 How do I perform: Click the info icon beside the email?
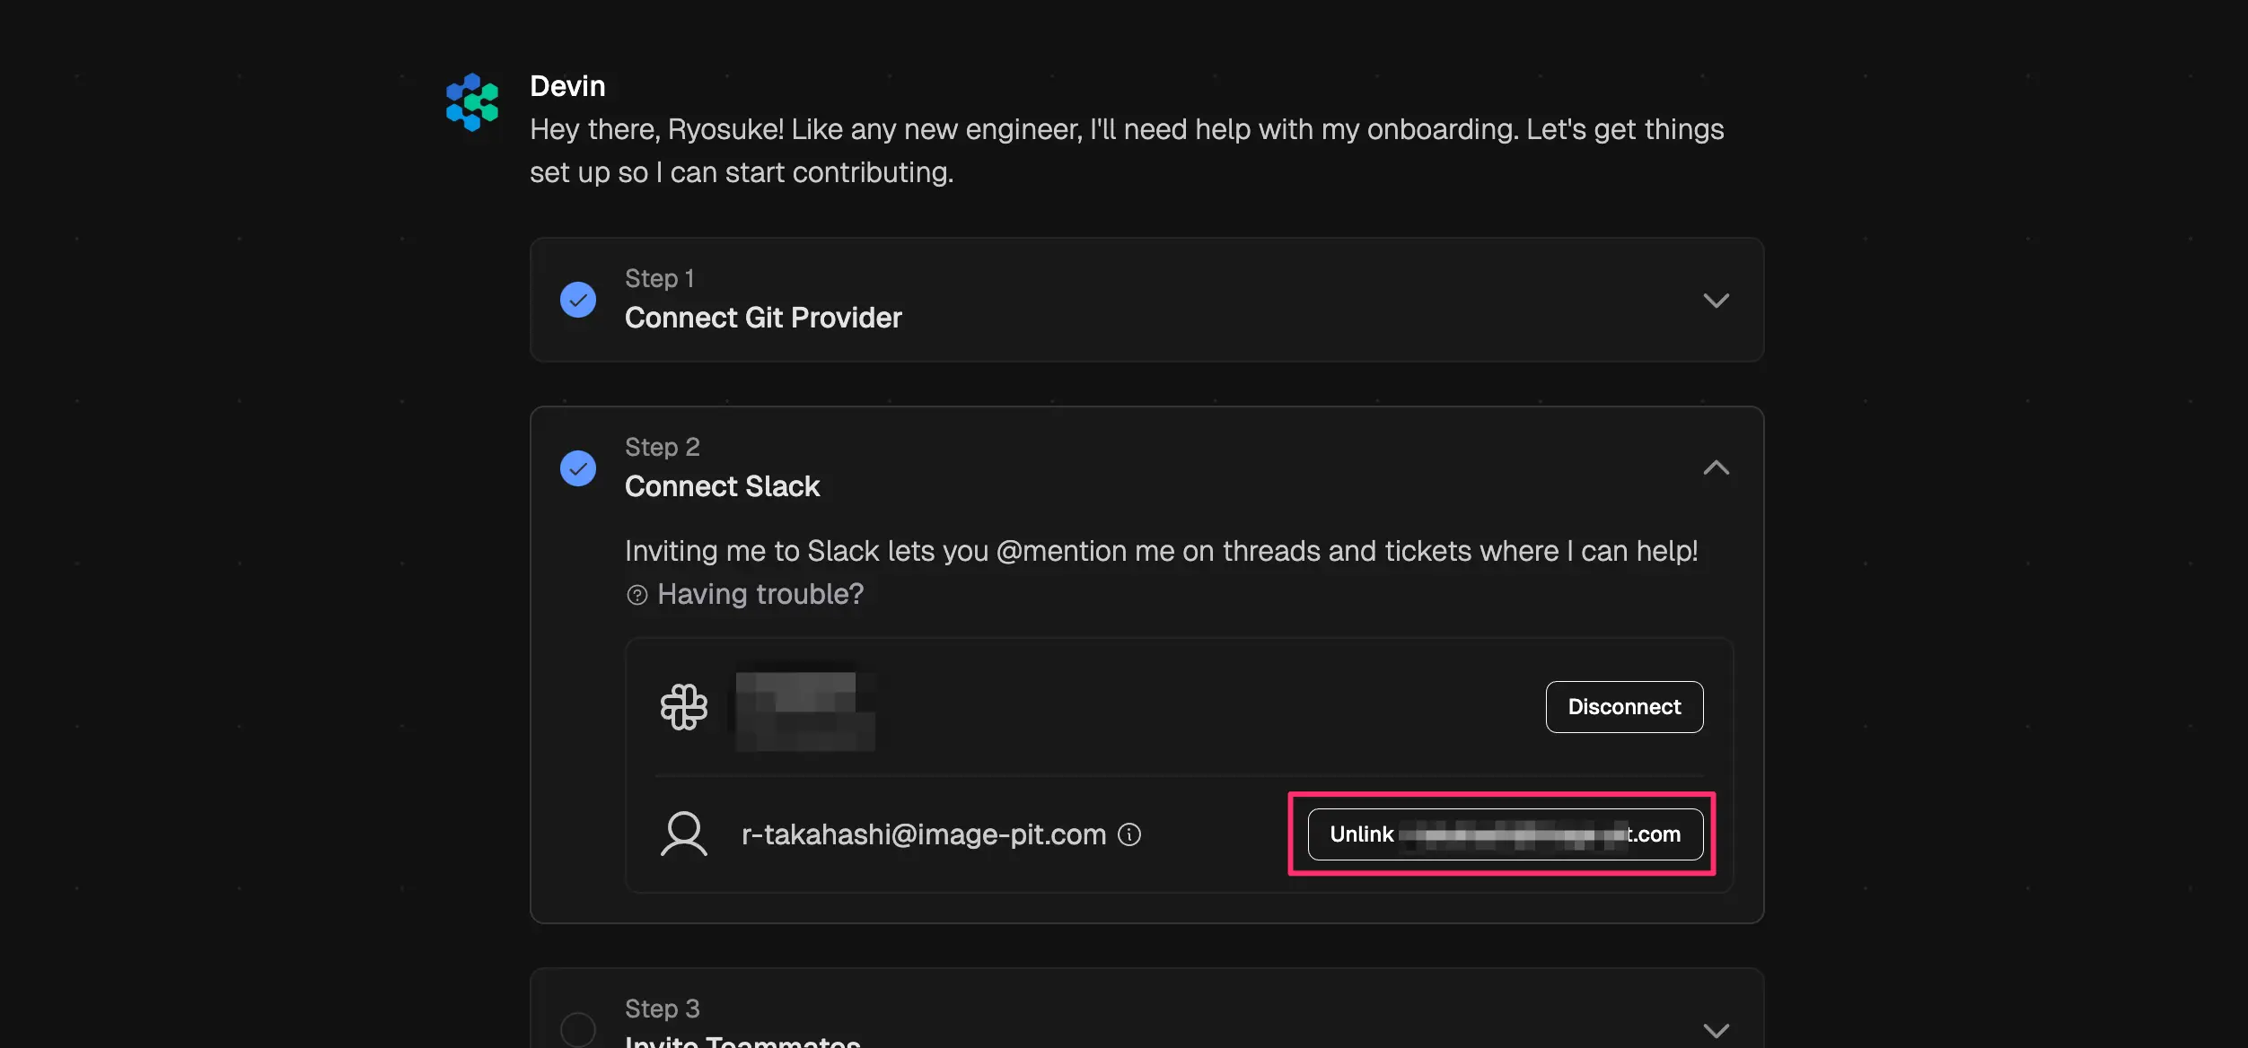1129,834
